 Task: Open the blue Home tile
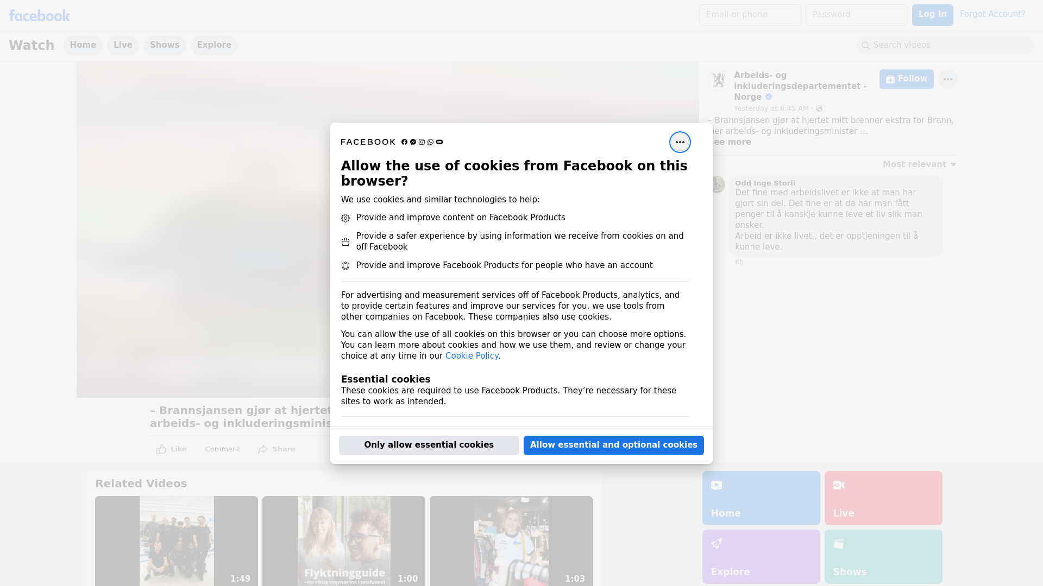click(761, 498)
